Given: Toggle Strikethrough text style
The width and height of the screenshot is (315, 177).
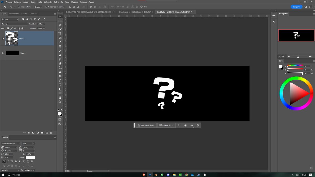Looking at the screenshot, I should click(32, 162).
